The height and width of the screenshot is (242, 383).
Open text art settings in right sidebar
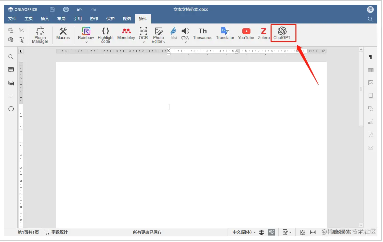[x=370, y=134]
